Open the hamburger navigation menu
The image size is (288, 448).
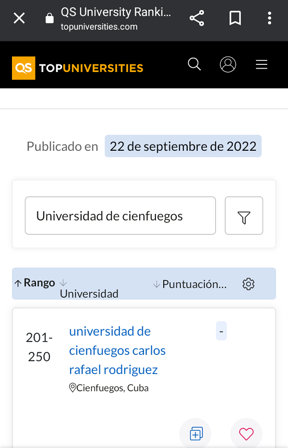(x=262, y=64)
